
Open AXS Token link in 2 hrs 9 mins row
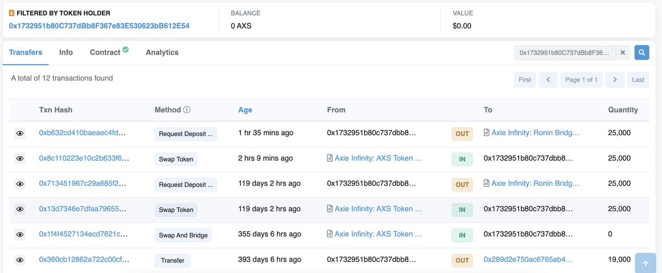(x=378, y=158)
